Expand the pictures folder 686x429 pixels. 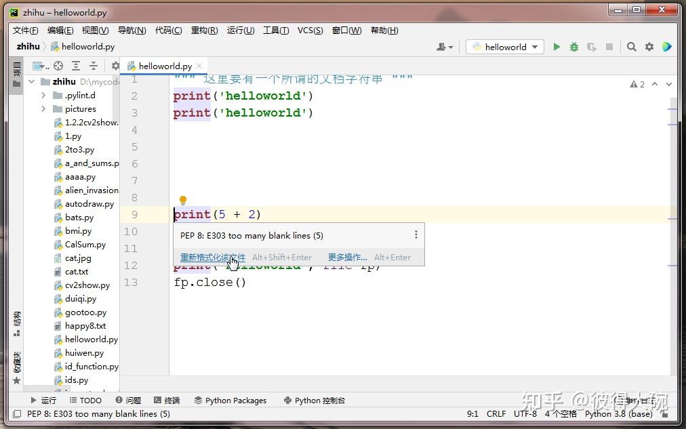(44, 108)
